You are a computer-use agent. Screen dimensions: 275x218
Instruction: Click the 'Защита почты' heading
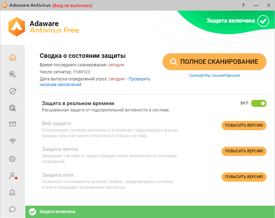tap(60, 149)
